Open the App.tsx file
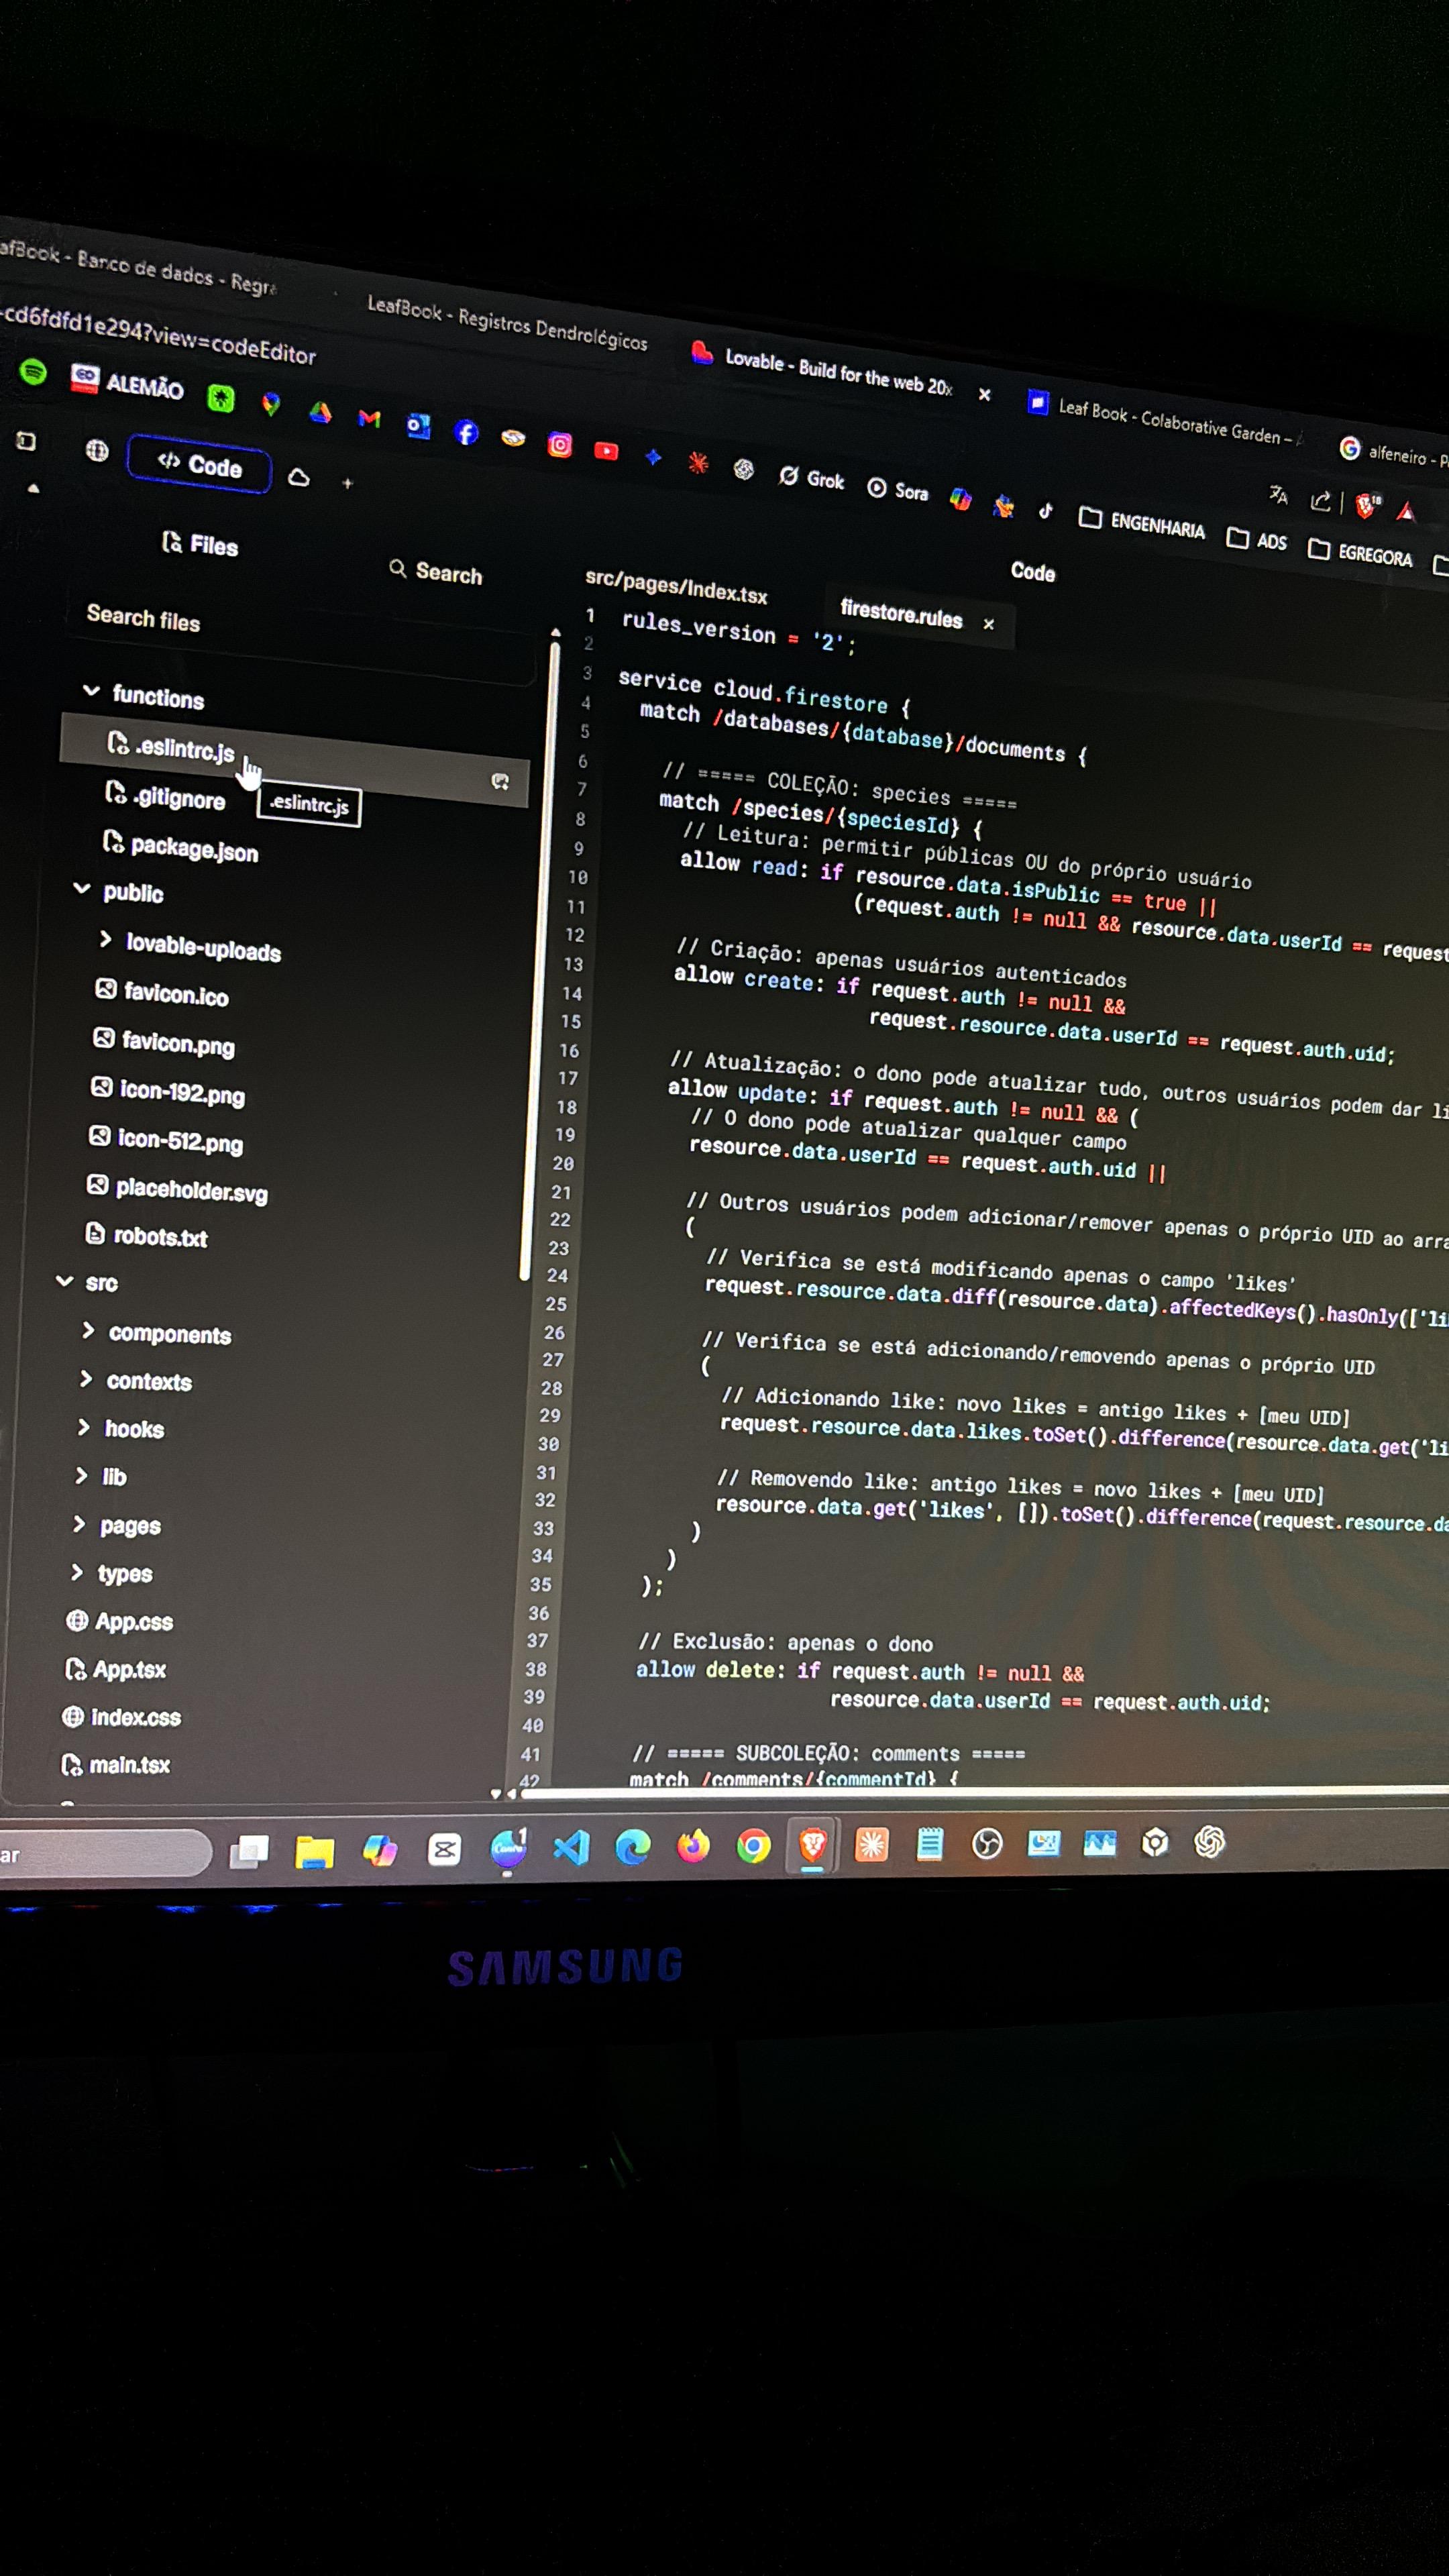This screenshot has width=1449, height=2576. pyautogui.click(x=116, y=1669)
